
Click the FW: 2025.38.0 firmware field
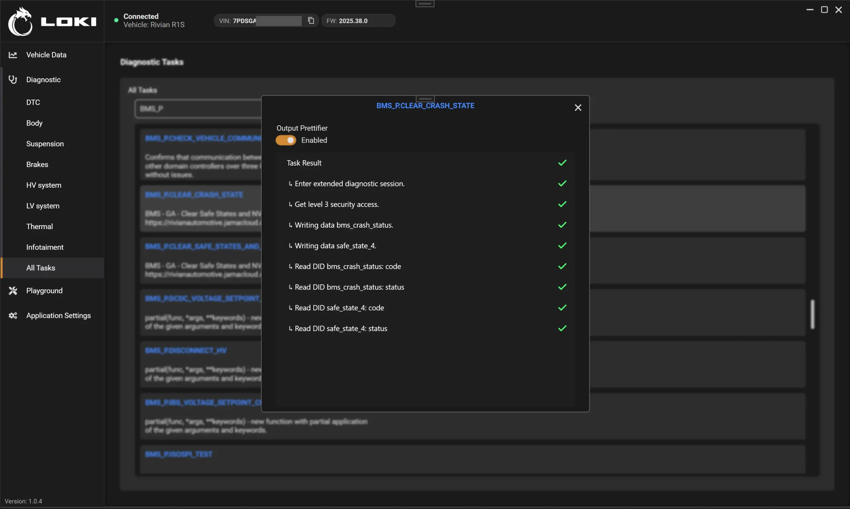click(x=358, y=21)
